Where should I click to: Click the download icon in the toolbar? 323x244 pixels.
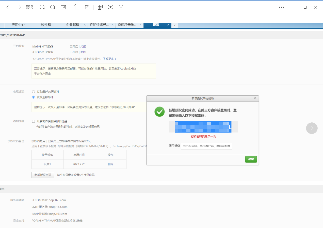121,7
